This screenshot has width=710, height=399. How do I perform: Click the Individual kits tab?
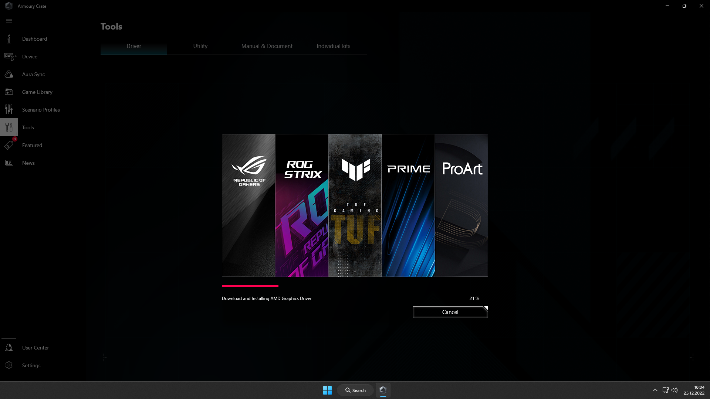coord(334,46)
